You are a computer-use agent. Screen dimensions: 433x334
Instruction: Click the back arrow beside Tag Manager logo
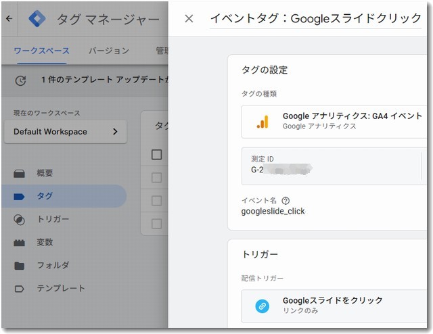pos(9,19)
